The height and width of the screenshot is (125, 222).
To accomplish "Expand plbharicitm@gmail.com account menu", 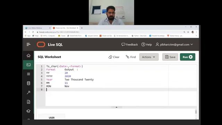I will [174, 44].
